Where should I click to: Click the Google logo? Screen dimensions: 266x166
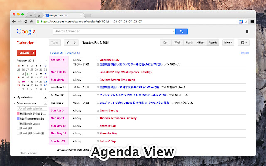pos(26,32)
